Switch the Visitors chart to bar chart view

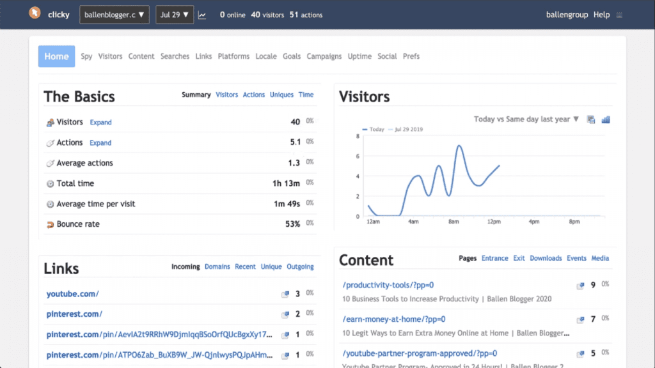click(605, 119)
